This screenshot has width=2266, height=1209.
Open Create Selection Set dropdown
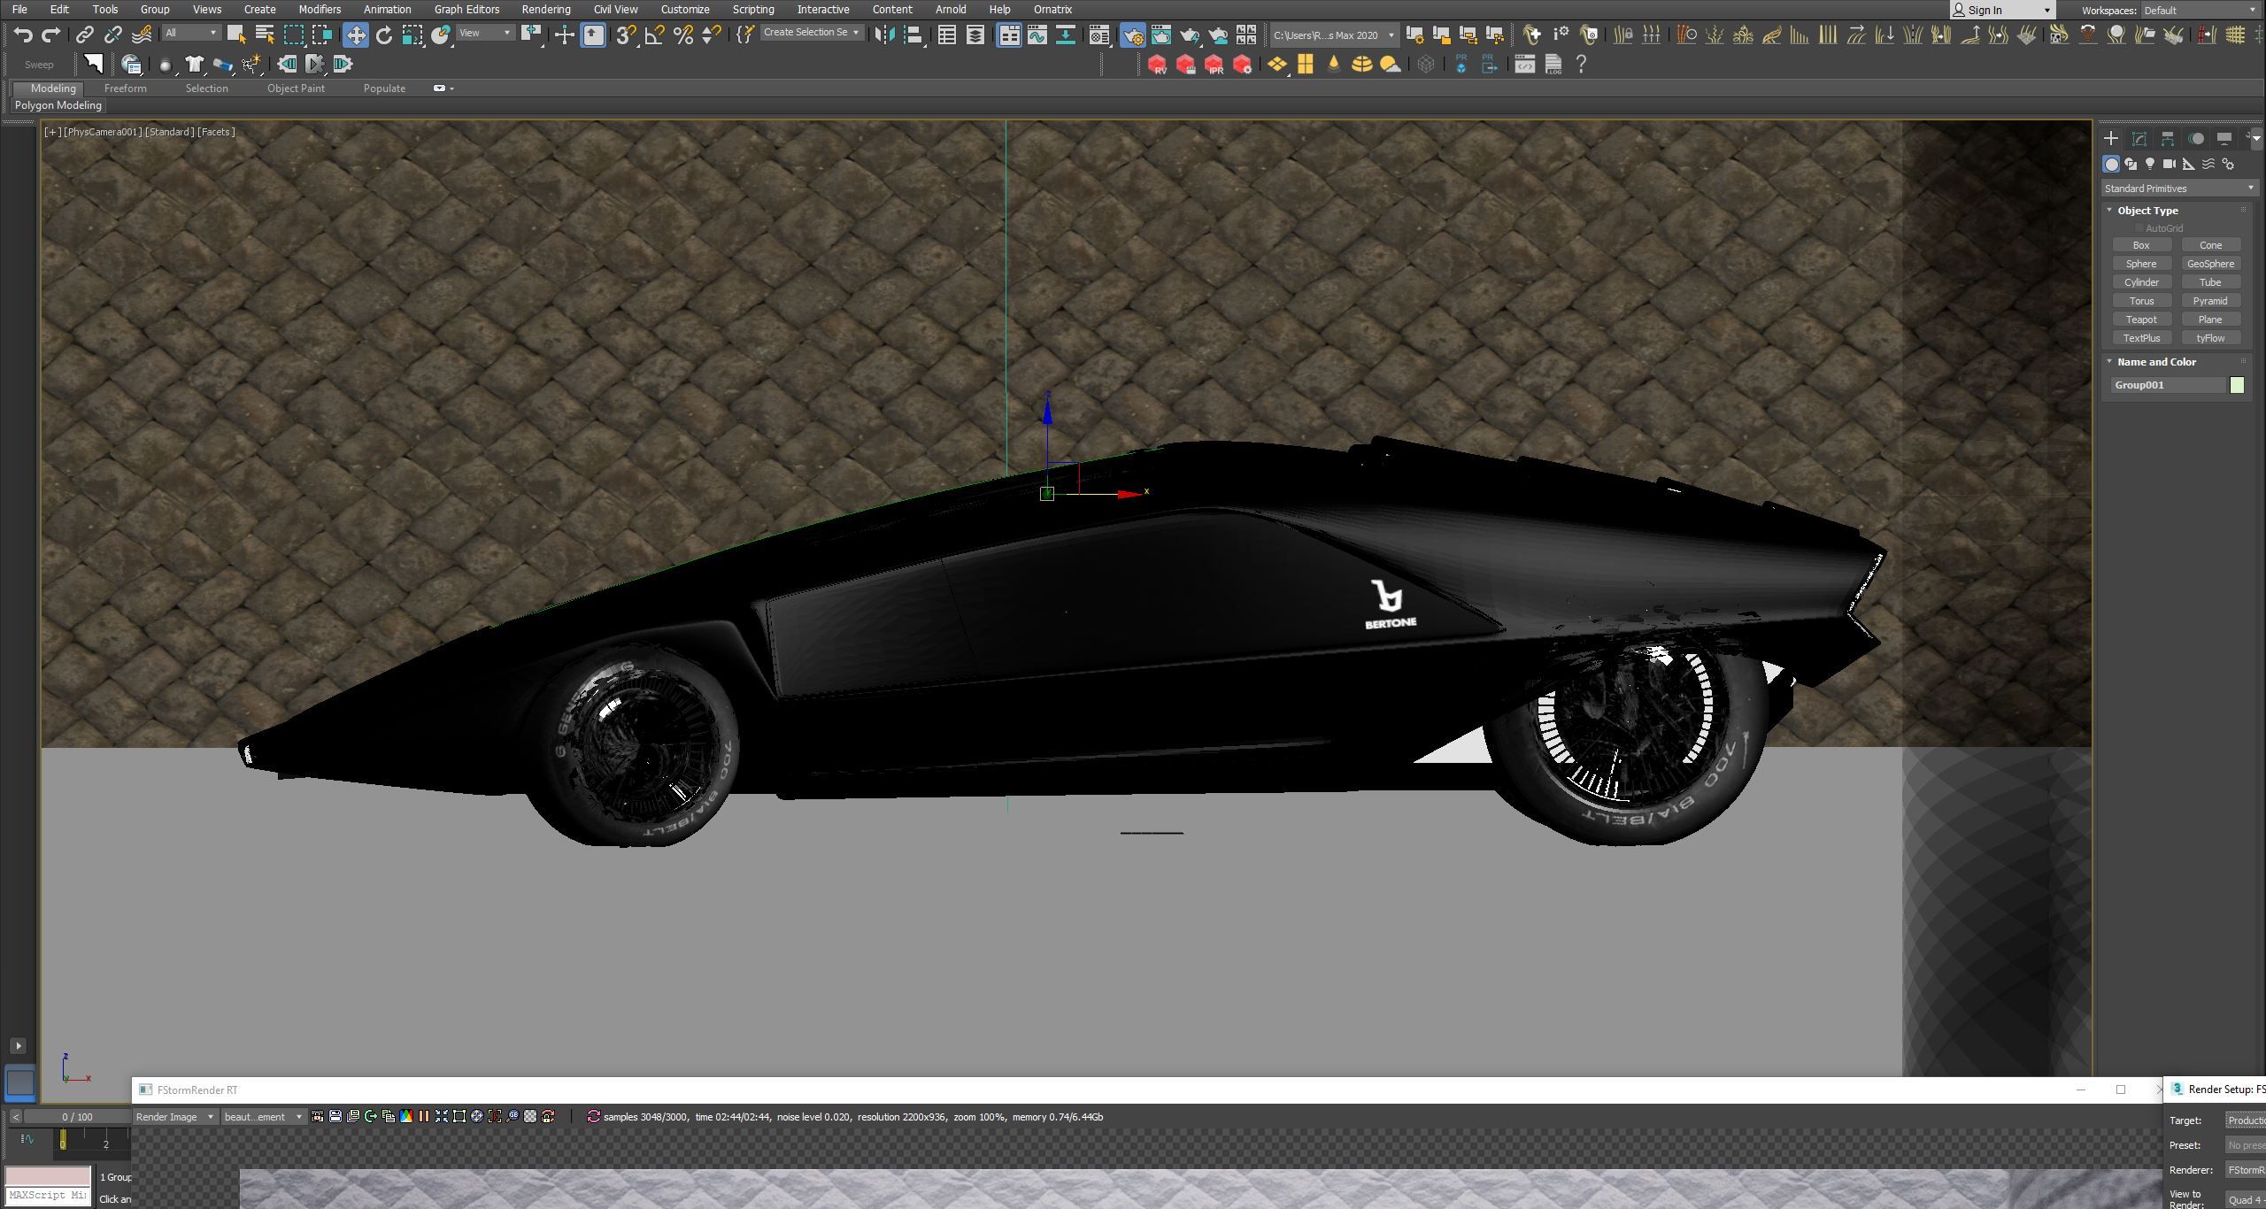pyautogui.click(x=812, y=33)
